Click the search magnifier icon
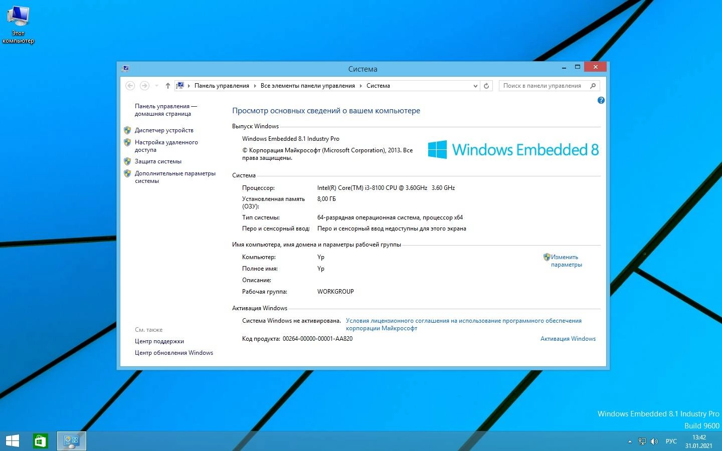 pyautogui.click(x=593, y=86)
